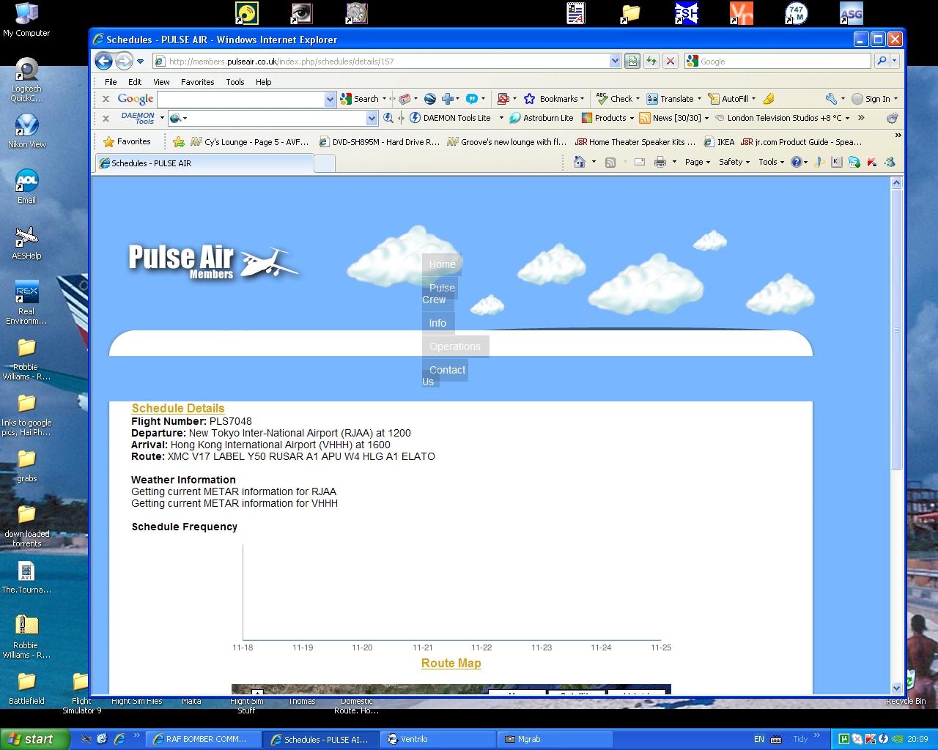Viewport: 938px width, 750px height.
Task: Click the Google toolbar highlighter icon
Action: click(x=768, y=99)
